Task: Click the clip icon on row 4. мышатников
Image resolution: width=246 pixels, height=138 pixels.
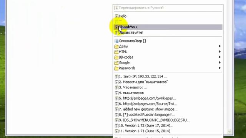Action: point(116,93)
